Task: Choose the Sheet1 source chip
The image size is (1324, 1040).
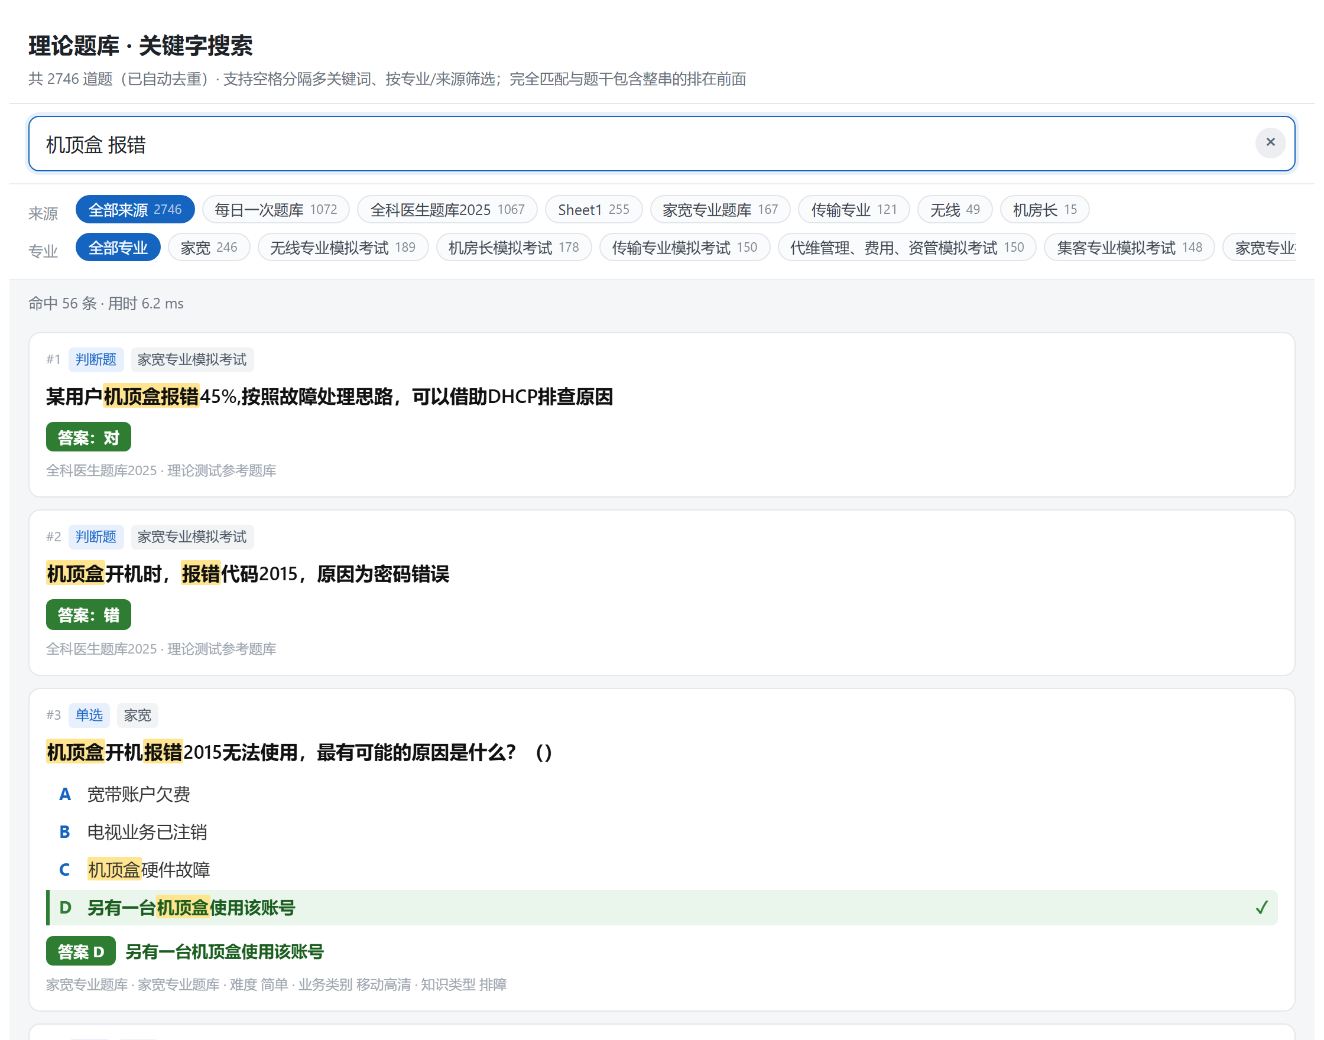Action: point(593,209)
